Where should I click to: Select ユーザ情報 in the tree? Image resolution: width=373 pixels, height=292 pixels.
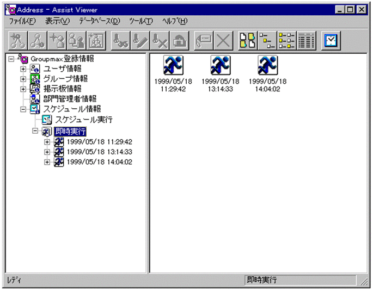[62, 69]
